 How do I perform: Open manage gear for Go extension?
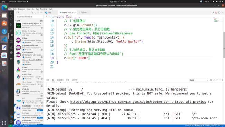(x=42, y=103)
